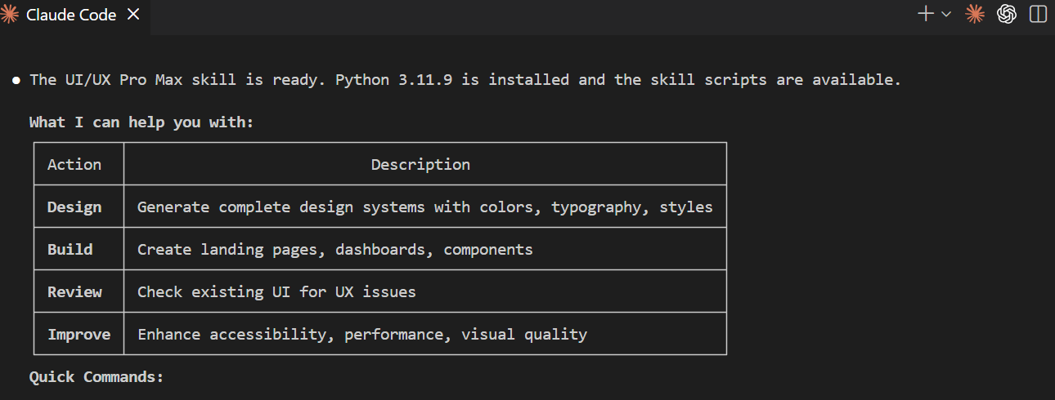The width and height of the screenshot is (1055, 400).
Task: Click 'Create landing pages, dashboards, components' cell
Action: coord(425,249)
